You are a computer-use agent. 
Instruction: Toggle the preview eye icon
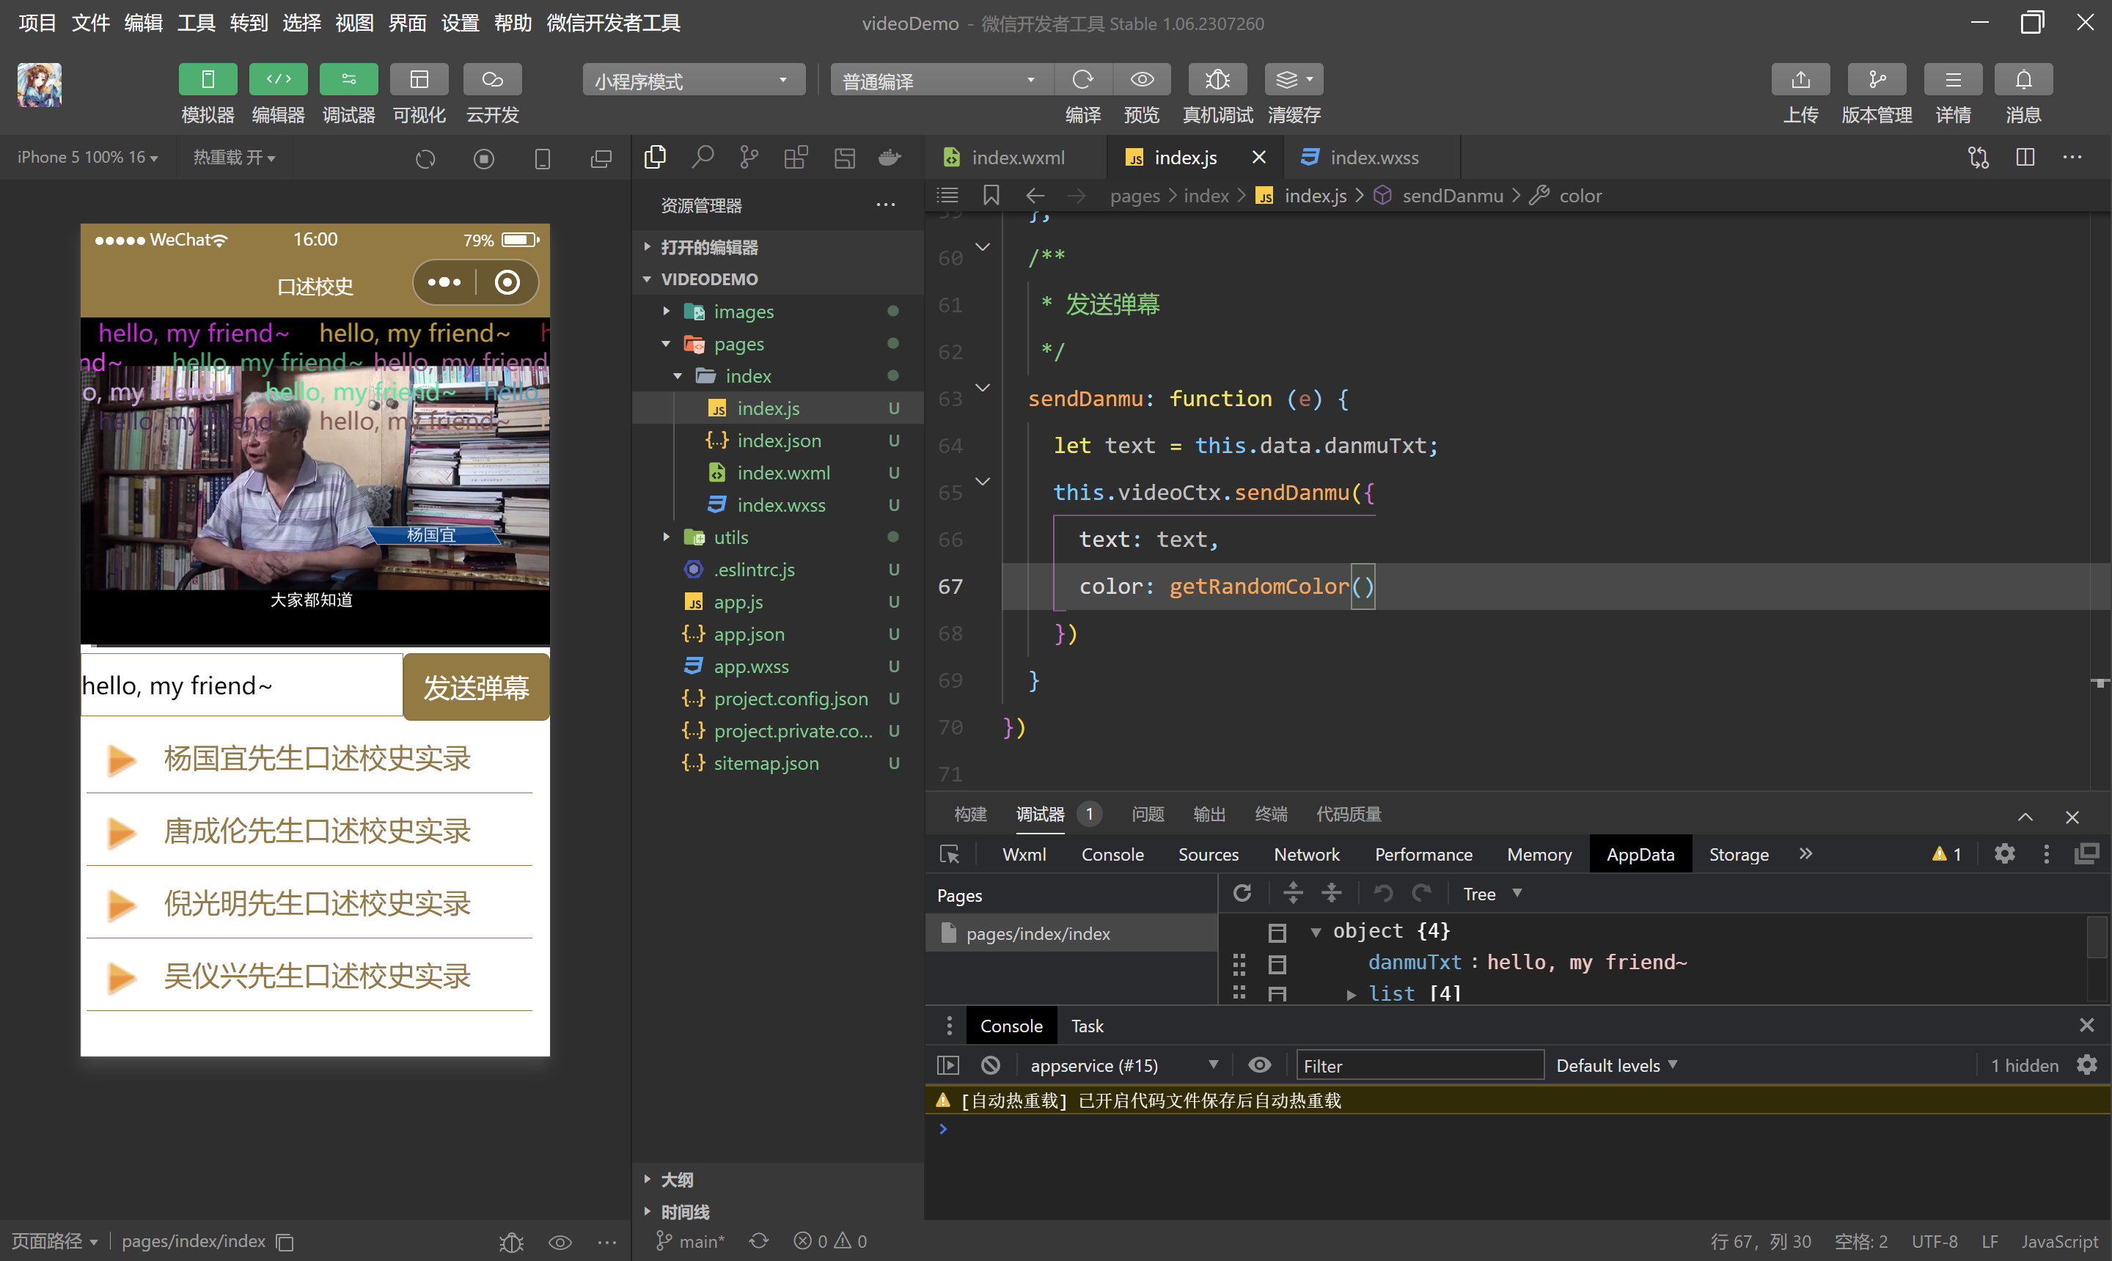click(1141, 80)
